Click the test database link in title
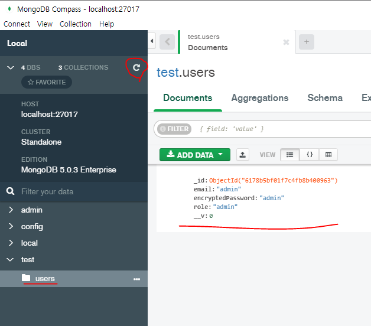 pos(168,72)
